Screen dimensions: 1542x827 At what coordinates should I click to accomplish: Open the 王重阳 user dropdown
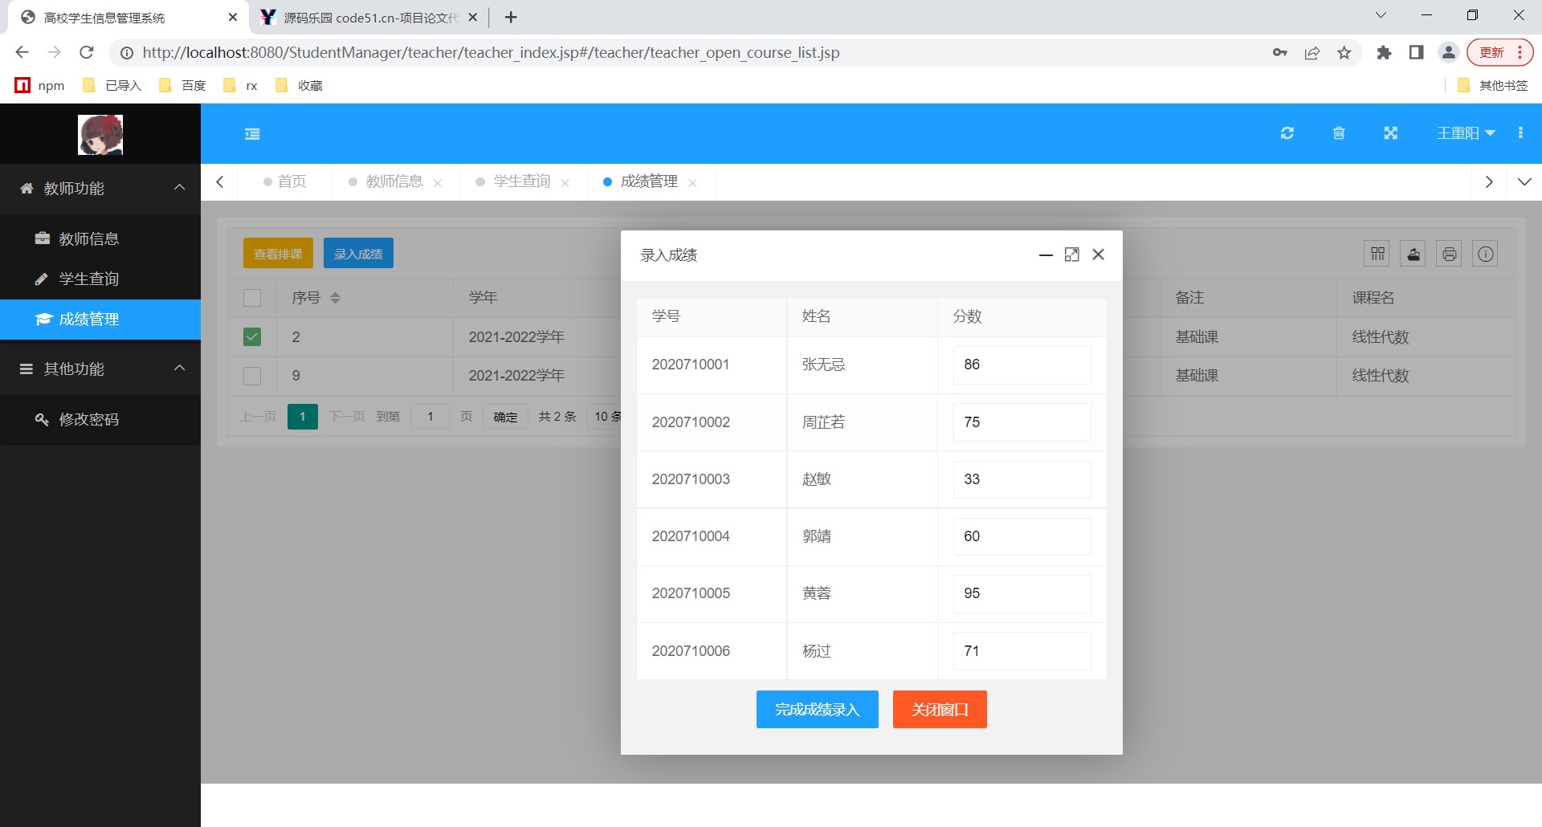1465,133
